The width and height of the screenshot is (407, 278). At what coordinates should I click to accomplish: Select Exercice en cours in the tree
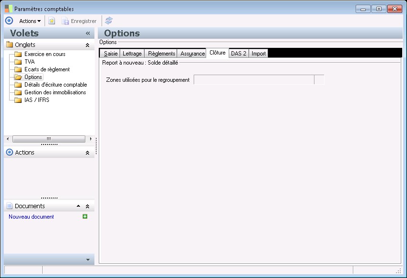(45, 54)
